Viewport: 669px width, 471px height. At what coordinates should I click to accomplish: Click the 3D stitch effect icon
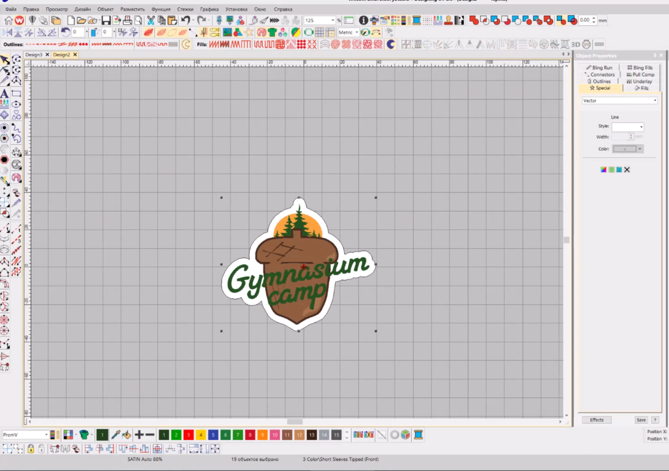(575, 44)
